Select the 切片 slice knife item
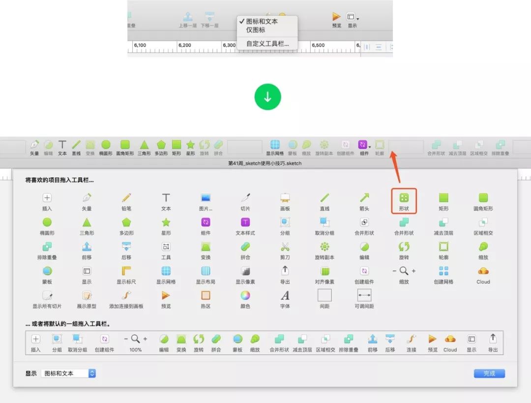Screen dimensions: 531x403 [245, 202]
